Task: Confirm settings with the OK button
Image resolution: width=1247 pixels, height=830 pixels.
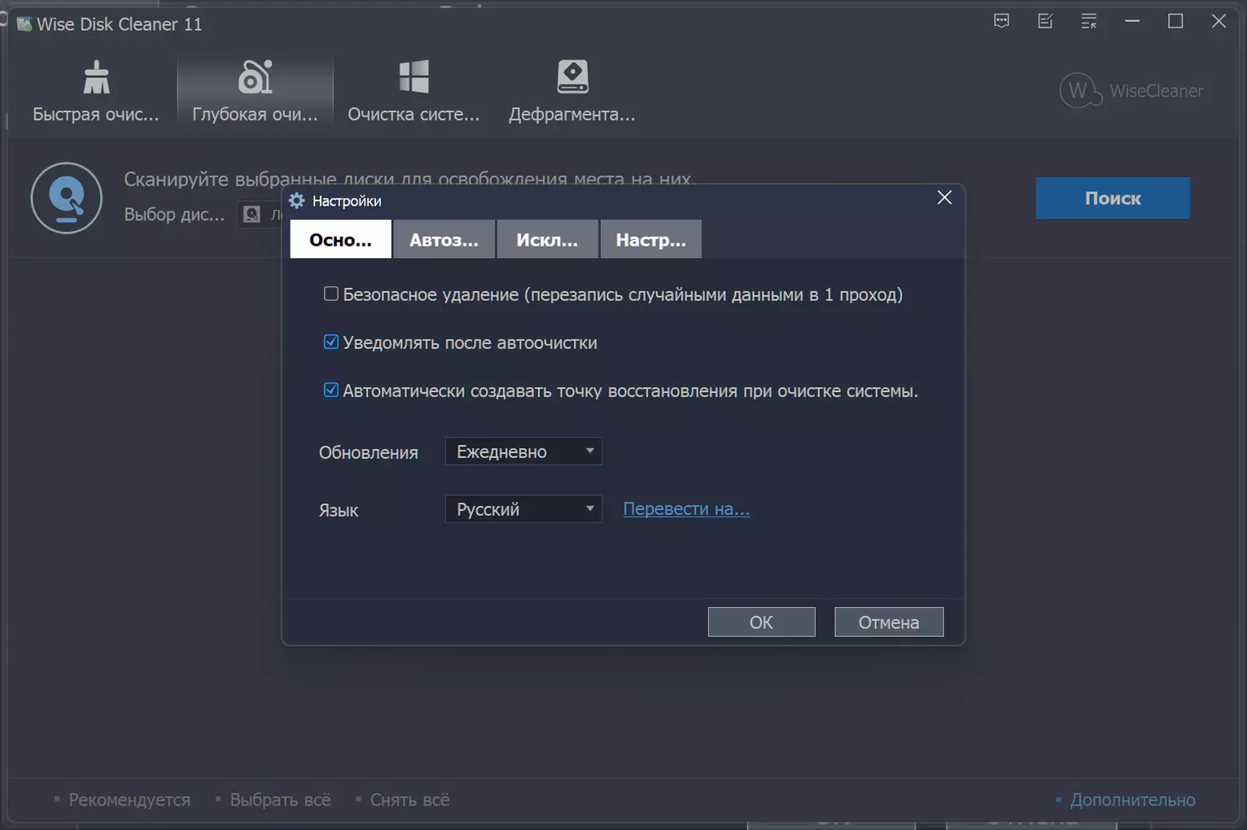Action: coord(761,622)
